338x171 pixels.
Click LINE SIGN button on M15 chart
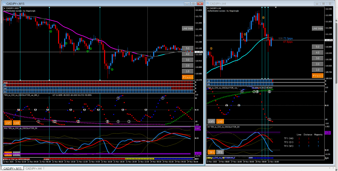coord(188,28)
